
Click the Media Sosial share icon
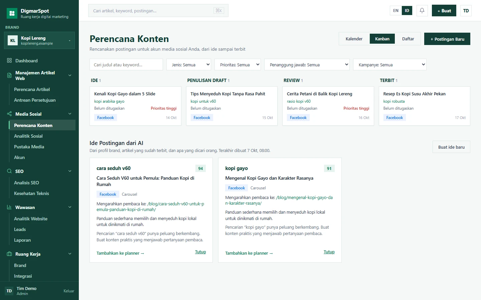click(x=9, y=114)
